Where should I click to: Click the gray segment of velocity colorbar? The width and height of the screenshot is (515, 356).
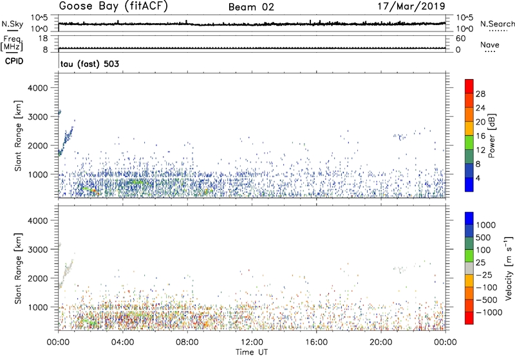pyautogui.click(x=469, y=269)
